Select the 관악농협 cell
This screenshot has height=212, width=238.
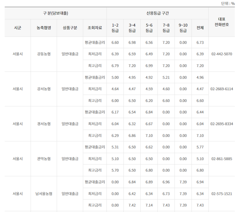point(44,159)
